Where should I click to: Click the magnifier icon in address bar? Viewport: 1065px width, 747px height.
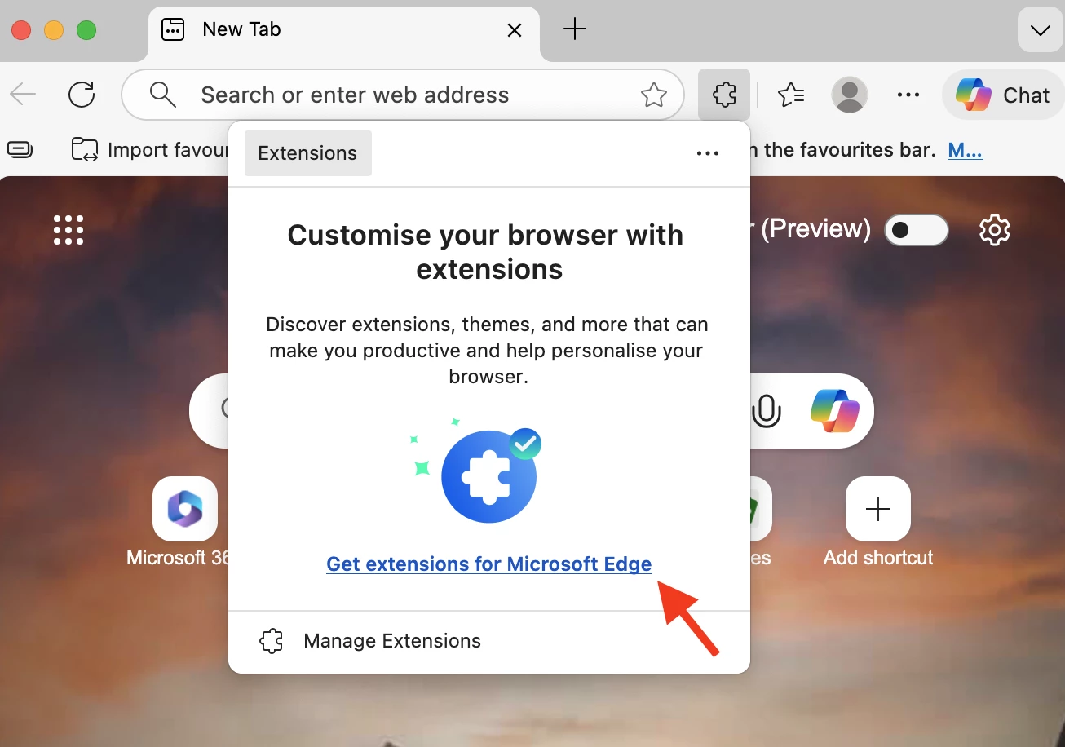[x=163, y=95]
